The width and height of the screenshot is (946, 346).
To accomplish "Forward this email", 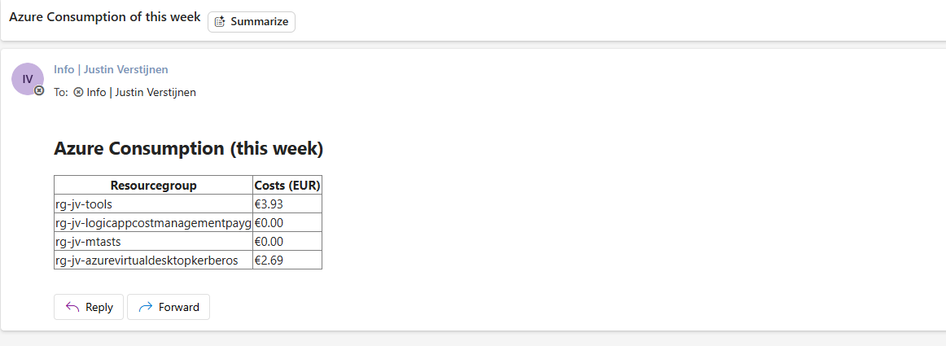I will (x=169, y=307).
